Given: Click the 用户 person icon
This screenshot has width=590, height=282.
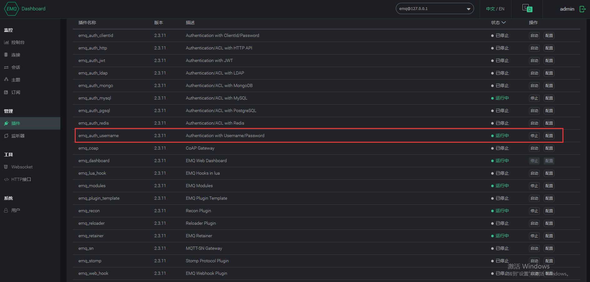Looking at the screenshot, I should pyautogui.click(x=6, y=210).
